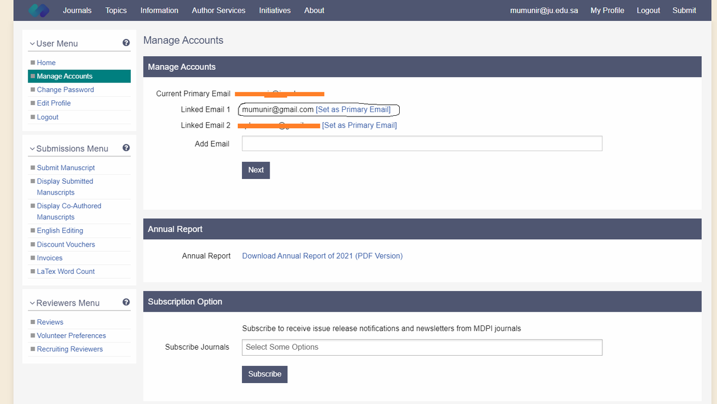Click the Manage Accounts page heading
Viewport: 717px width, 404px height.
(183, 41)
